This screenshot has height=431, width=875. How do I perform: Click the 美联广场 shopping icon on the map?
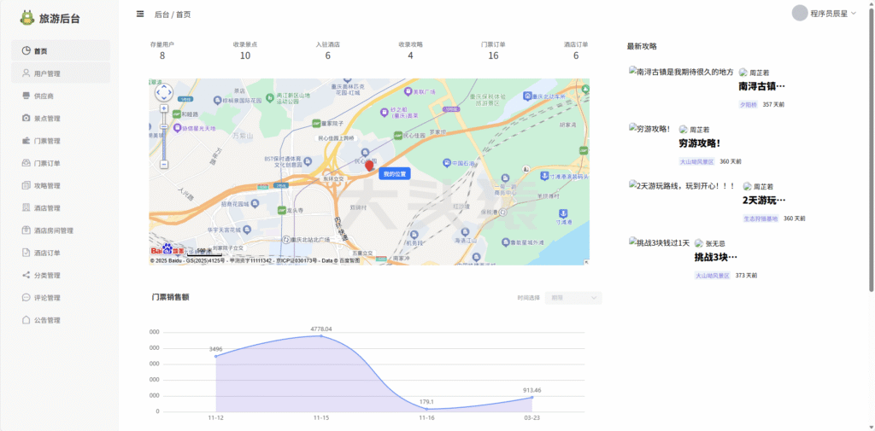coord(408,90)
